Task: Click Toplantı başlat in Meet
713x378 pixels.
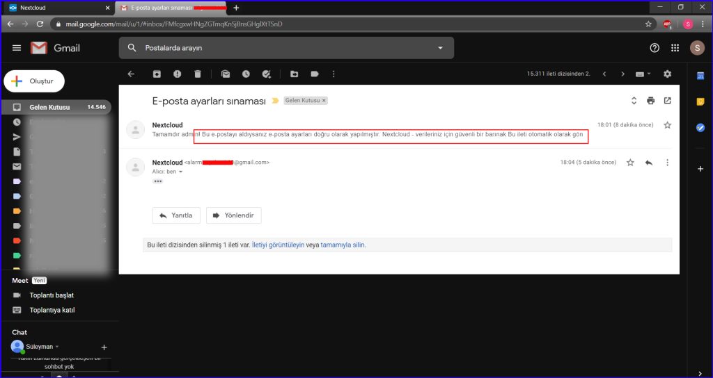Action: tap(52, 295)
